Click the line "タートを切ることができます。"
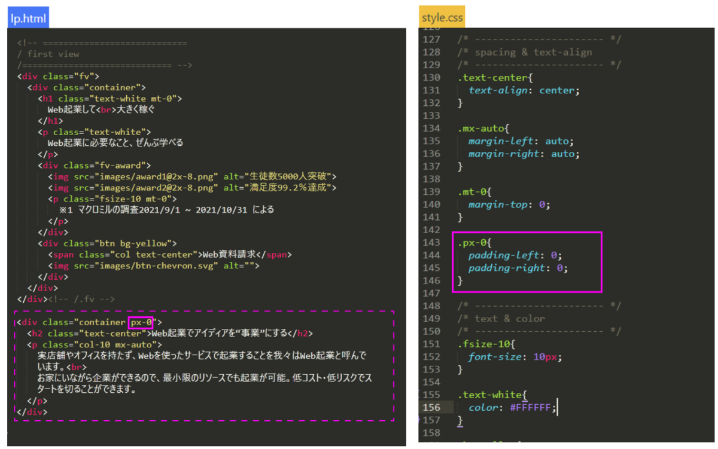Image resolution: width=718 pixels, height=449 pixels. (87, 389)
